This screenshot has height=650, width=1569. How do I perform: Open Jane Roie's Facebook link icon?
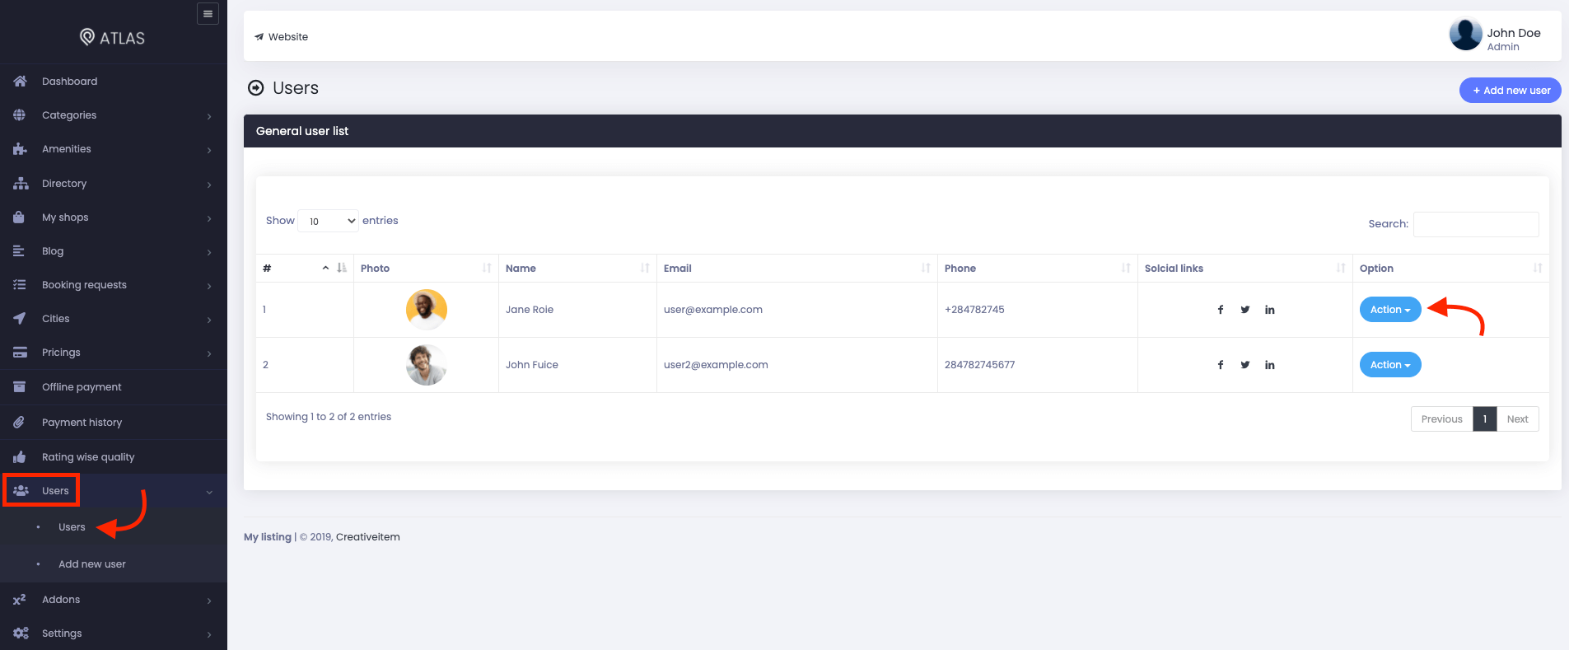(1221, 310)
